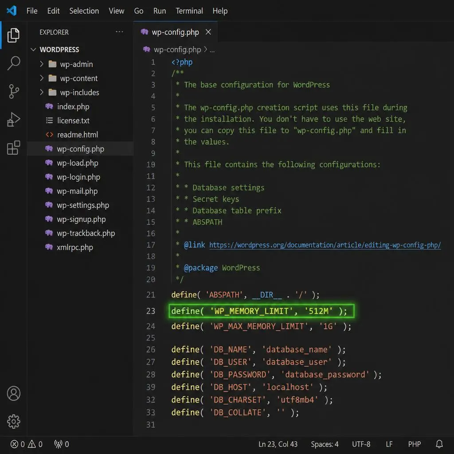
Task: Click the DB_NAME define line
Action: (x=258, y=350)
